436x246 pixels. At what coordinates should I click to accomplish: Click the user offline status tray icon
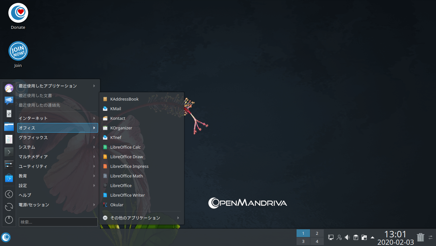point(339,237)
